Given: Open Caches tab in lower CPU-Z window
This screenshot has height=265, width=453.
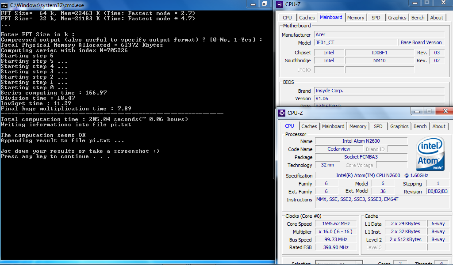Looking at the screenshot, I should 309,126.
